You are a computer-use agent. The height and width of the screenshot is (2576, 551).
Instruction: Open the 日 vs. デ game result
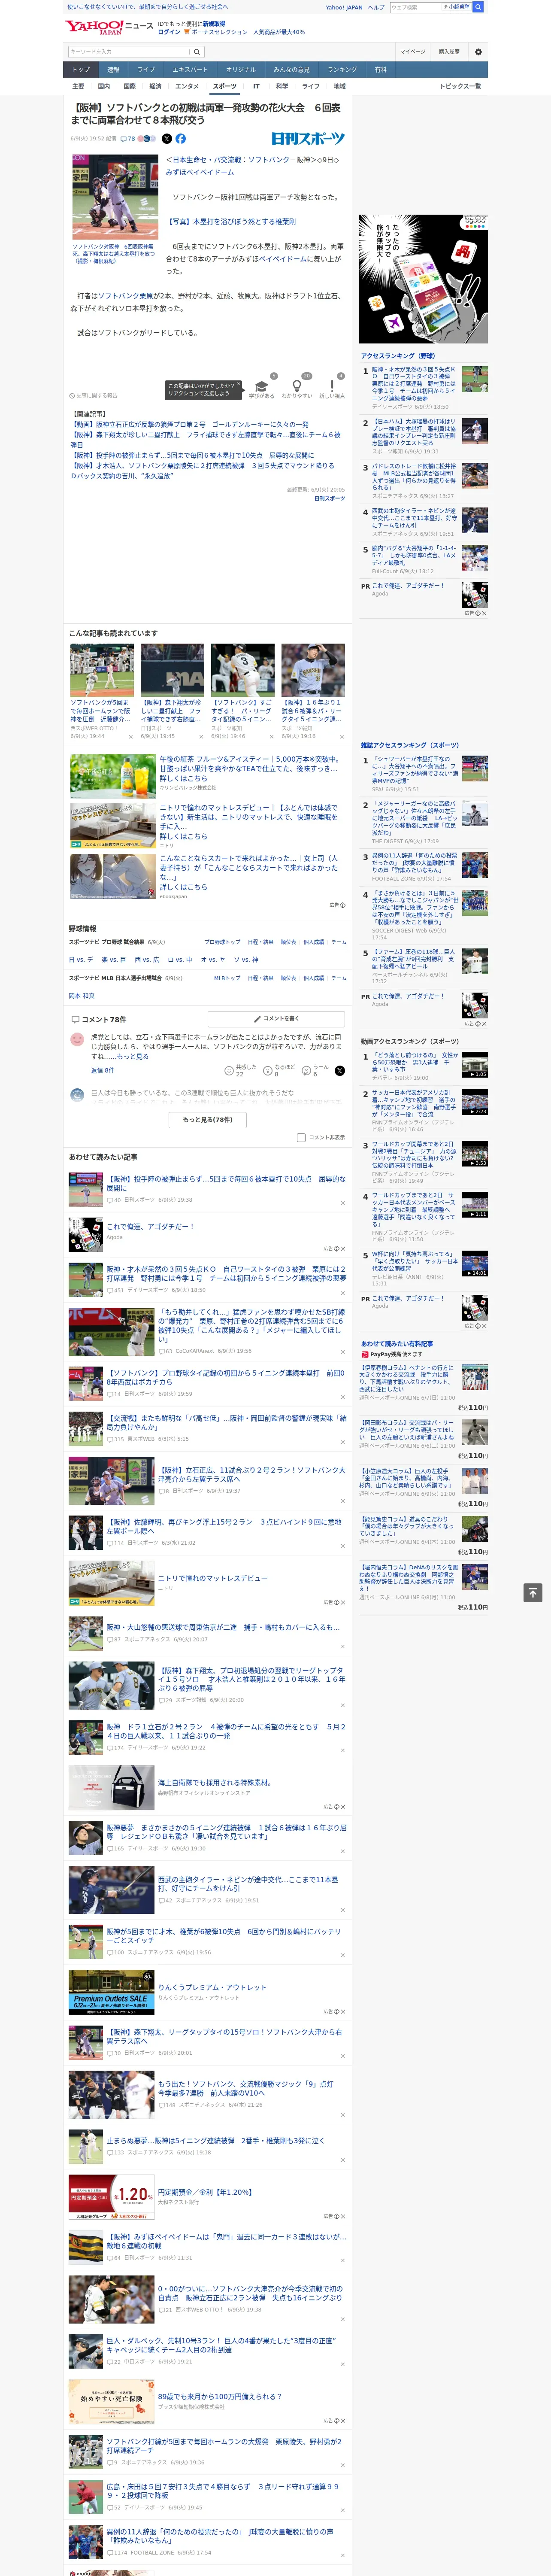pyautogui.click(x=81, y=959)
